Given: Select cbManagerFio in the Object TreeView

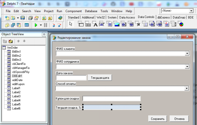Looking at the screenshot, I should 21,68.
